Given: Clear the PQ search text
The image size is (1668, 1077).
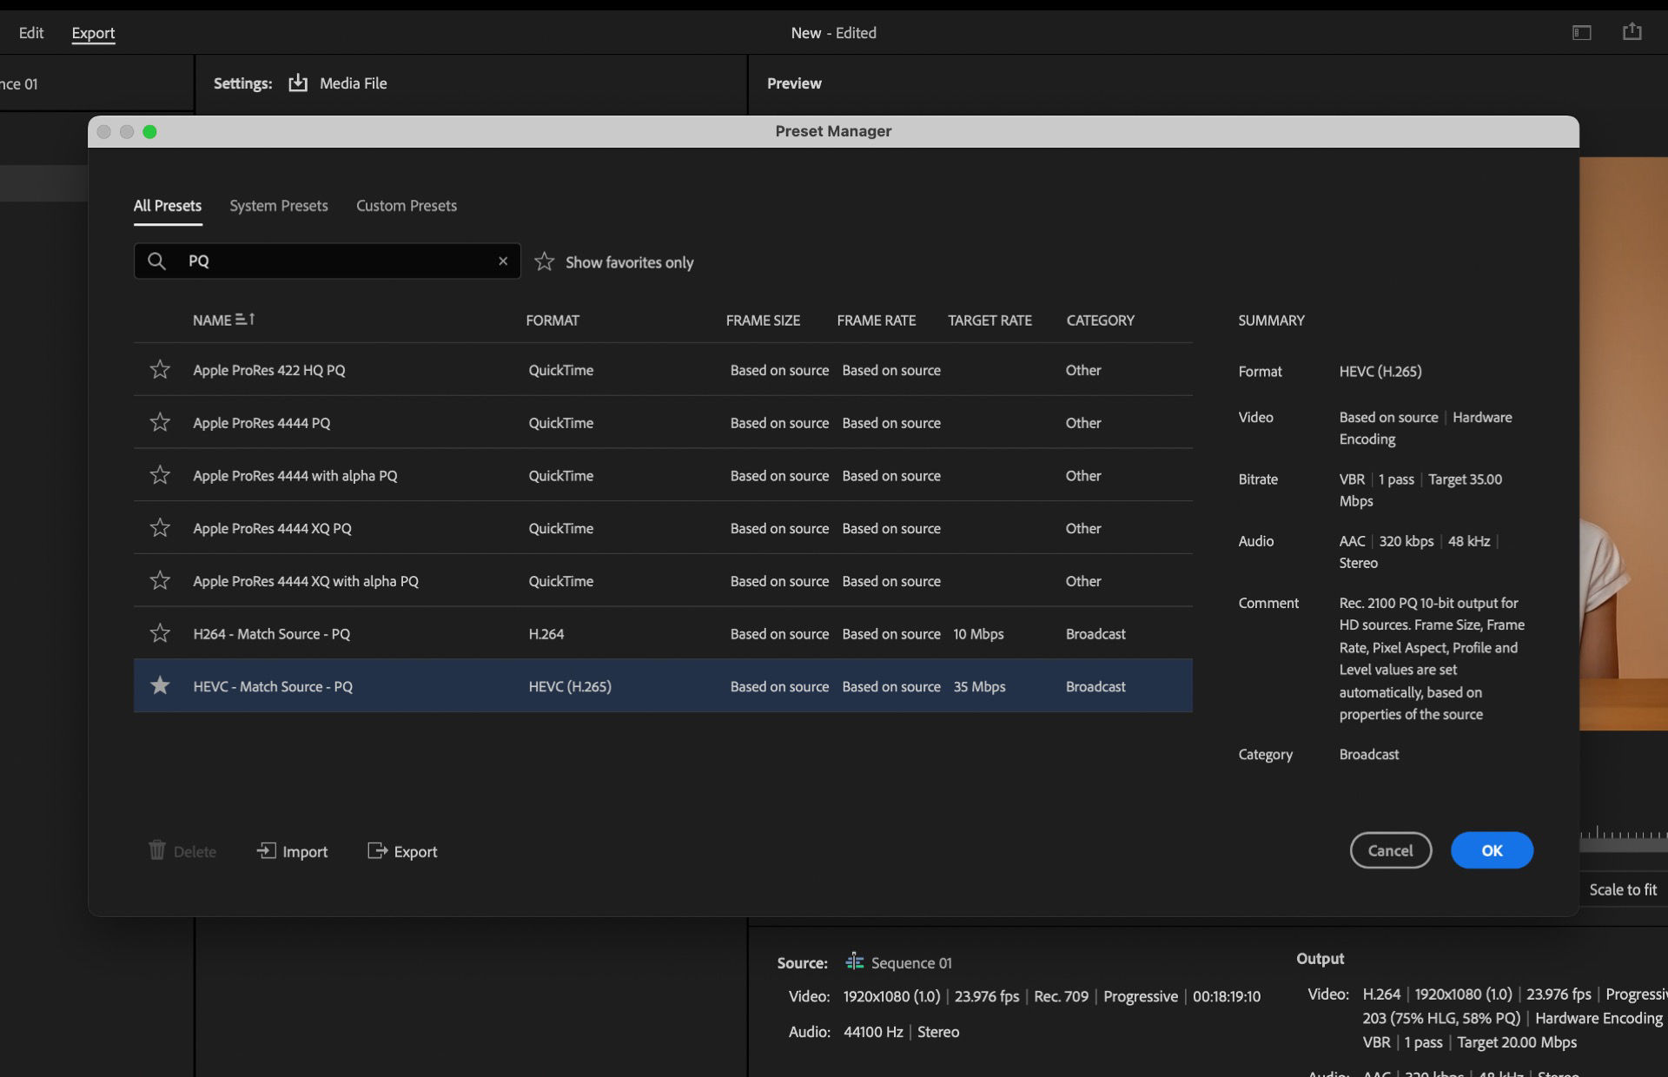Looking at the screenshot, I should click(x=504, y=261).
